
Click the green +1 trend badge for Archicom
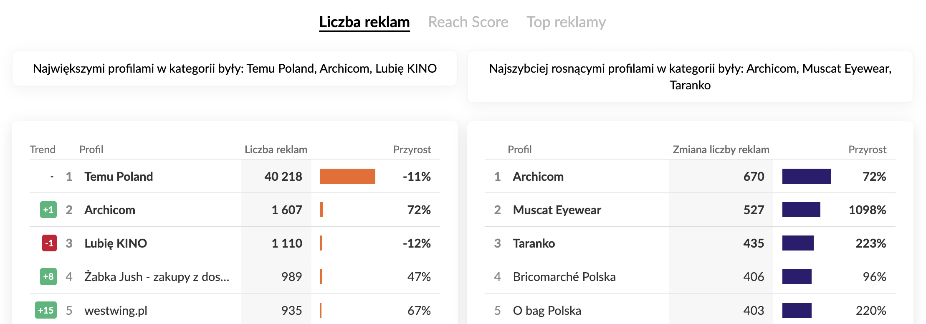coord(48,210)
